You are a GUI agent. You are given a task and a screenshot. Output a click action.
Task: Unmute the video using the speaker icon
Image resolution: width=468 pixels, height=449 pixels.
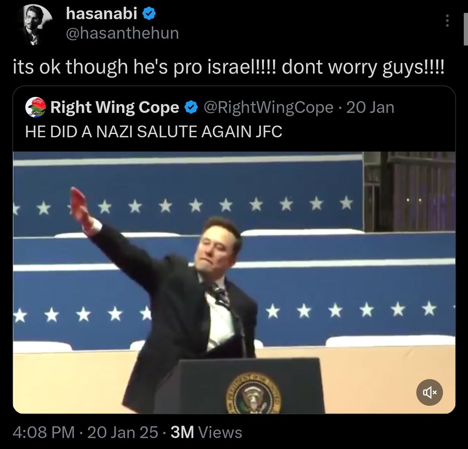(x=430, y=392)
